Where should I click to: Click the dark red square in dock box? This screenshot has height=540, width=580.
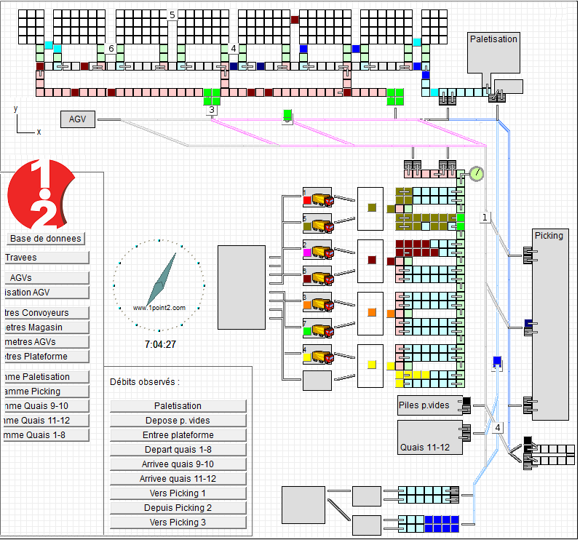tap(372, 260)
